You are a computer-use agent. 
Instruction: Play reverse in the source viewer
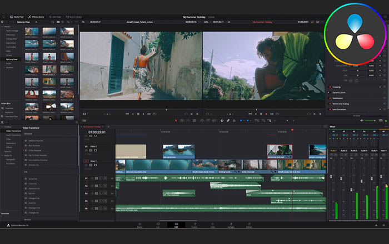(x=133, y=114)
